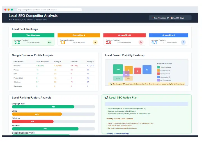Viewport: 202px width, 142px height.
Task: Click the red Competitor B legend swatch
Action: pyautogui.click(x=158, y=74)
